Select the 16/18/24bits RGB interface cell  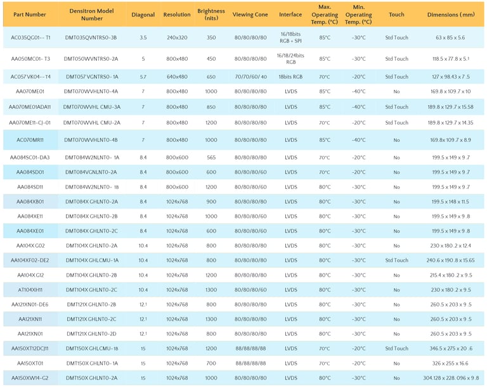290,59
